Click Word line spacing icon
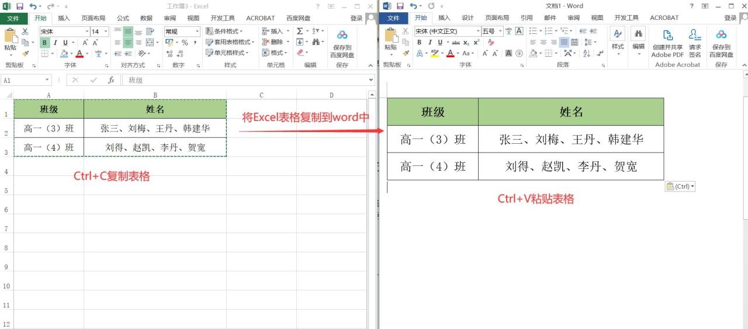 pyautogui.click(x=589, y=42)
